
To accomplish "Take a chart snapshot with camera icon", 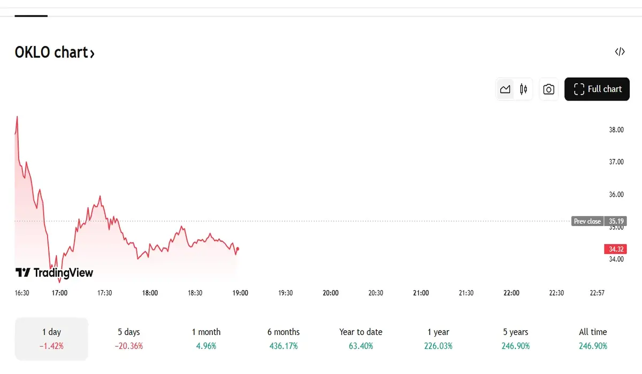I will coord(548,89).
